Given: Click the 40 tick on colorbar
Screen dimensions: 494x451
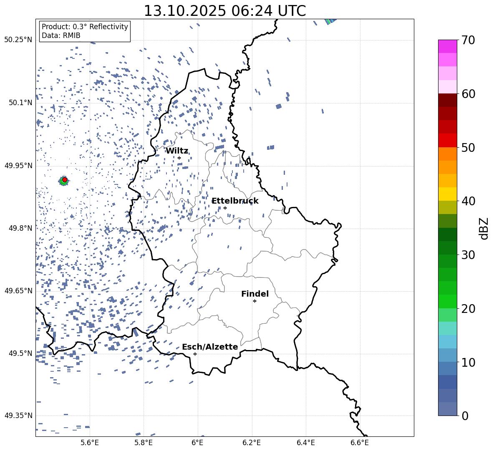Looking at the screenshot, I should click(468, 201).
